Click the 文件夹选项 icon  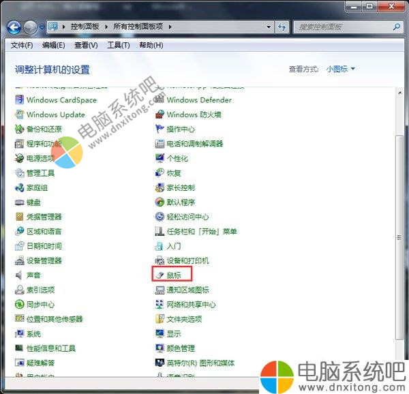[160, 319]
